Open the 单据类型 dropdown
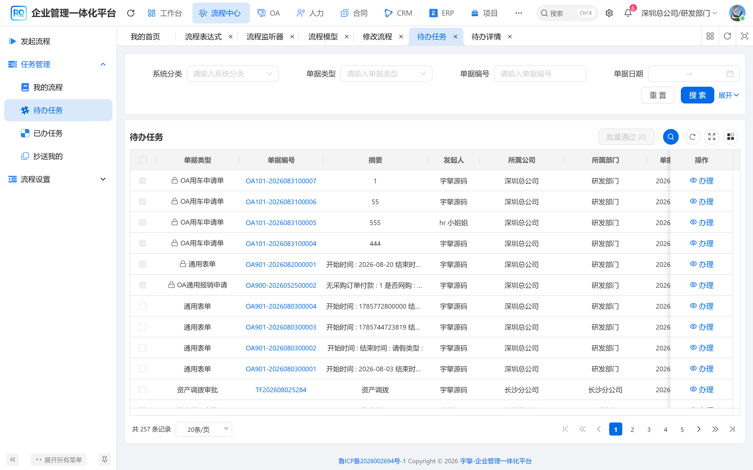This screenshot has width=753, height=470. point(386,74)
